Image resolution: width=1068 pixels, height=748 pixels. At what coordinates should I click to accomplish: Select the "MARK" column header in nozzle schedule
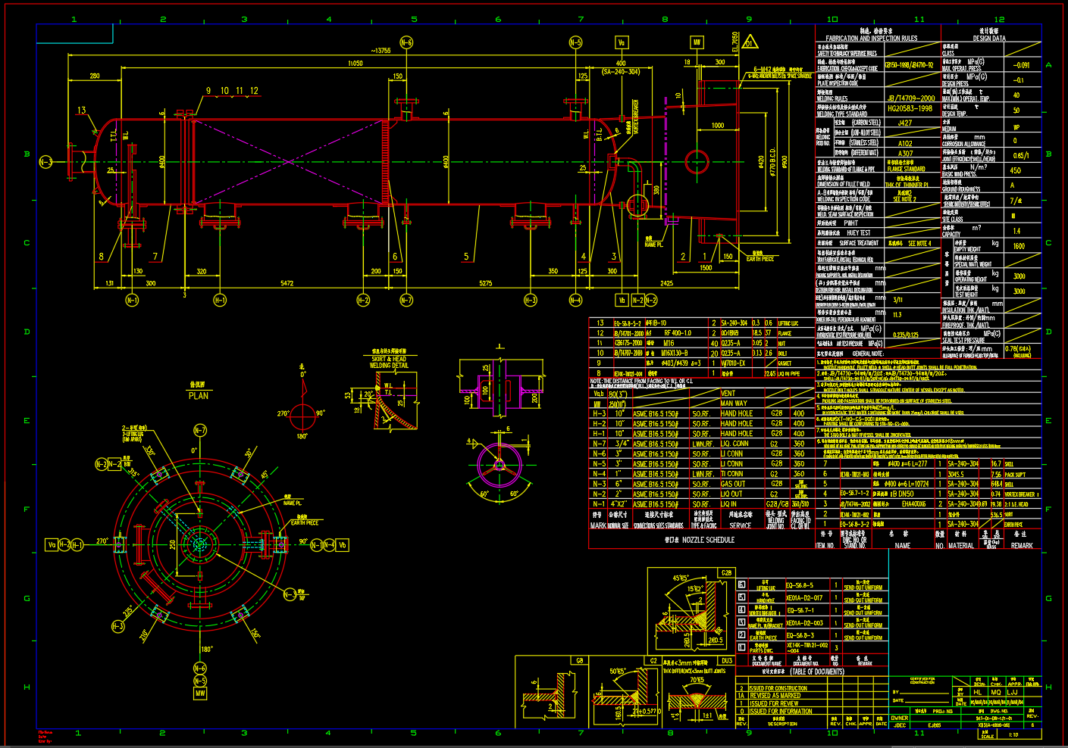coord(598,525)
